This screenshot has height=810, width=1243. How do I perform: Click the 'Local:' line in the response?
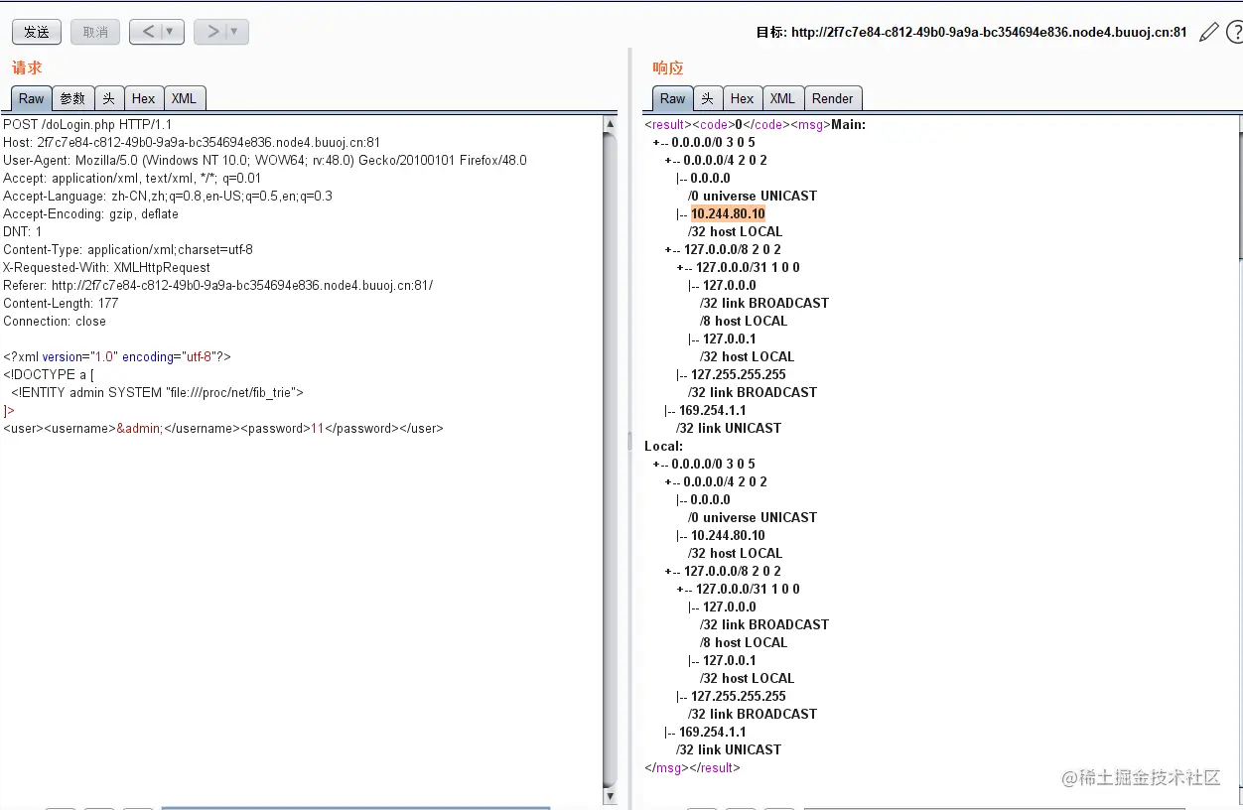(x=664, y=446)
